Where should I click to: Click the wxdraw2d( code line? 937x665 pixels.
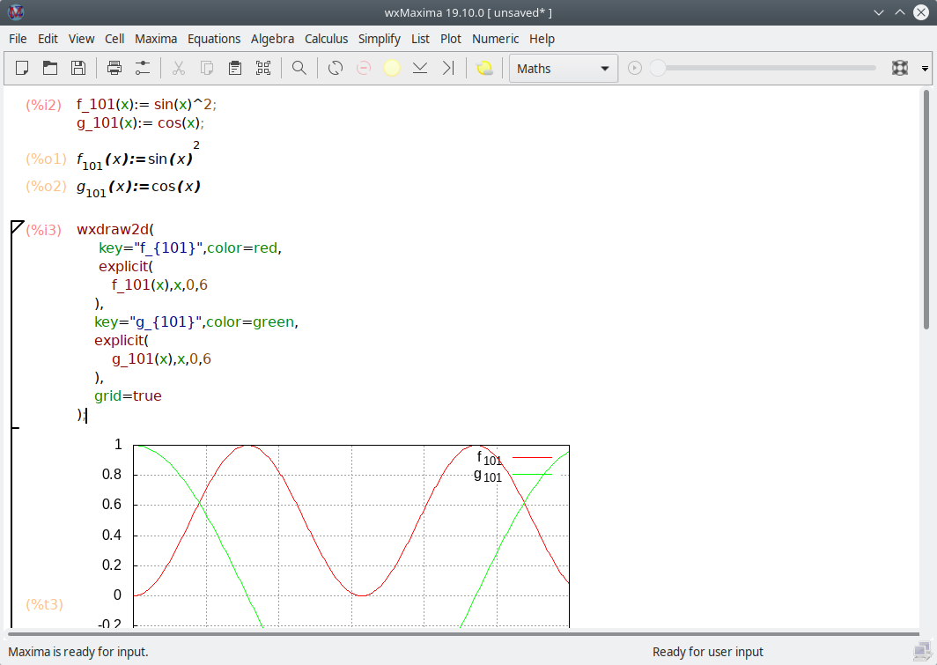[115, 229]
